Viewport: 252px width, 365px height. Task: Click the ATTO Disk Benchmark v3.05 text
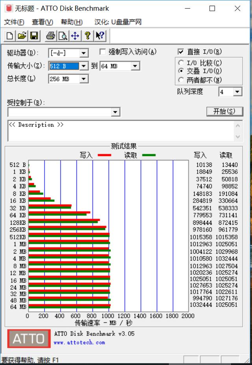[x=94, y=333]
